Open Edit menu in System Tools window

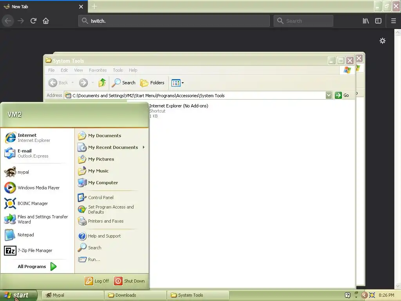tap(64, 70)
